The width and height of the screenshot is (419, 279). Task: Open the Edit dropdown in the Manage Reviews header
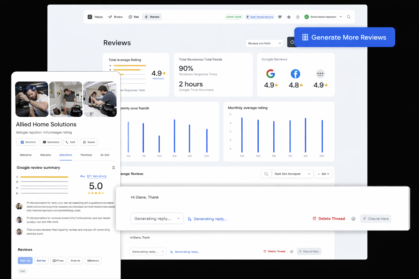click(324, 174)
